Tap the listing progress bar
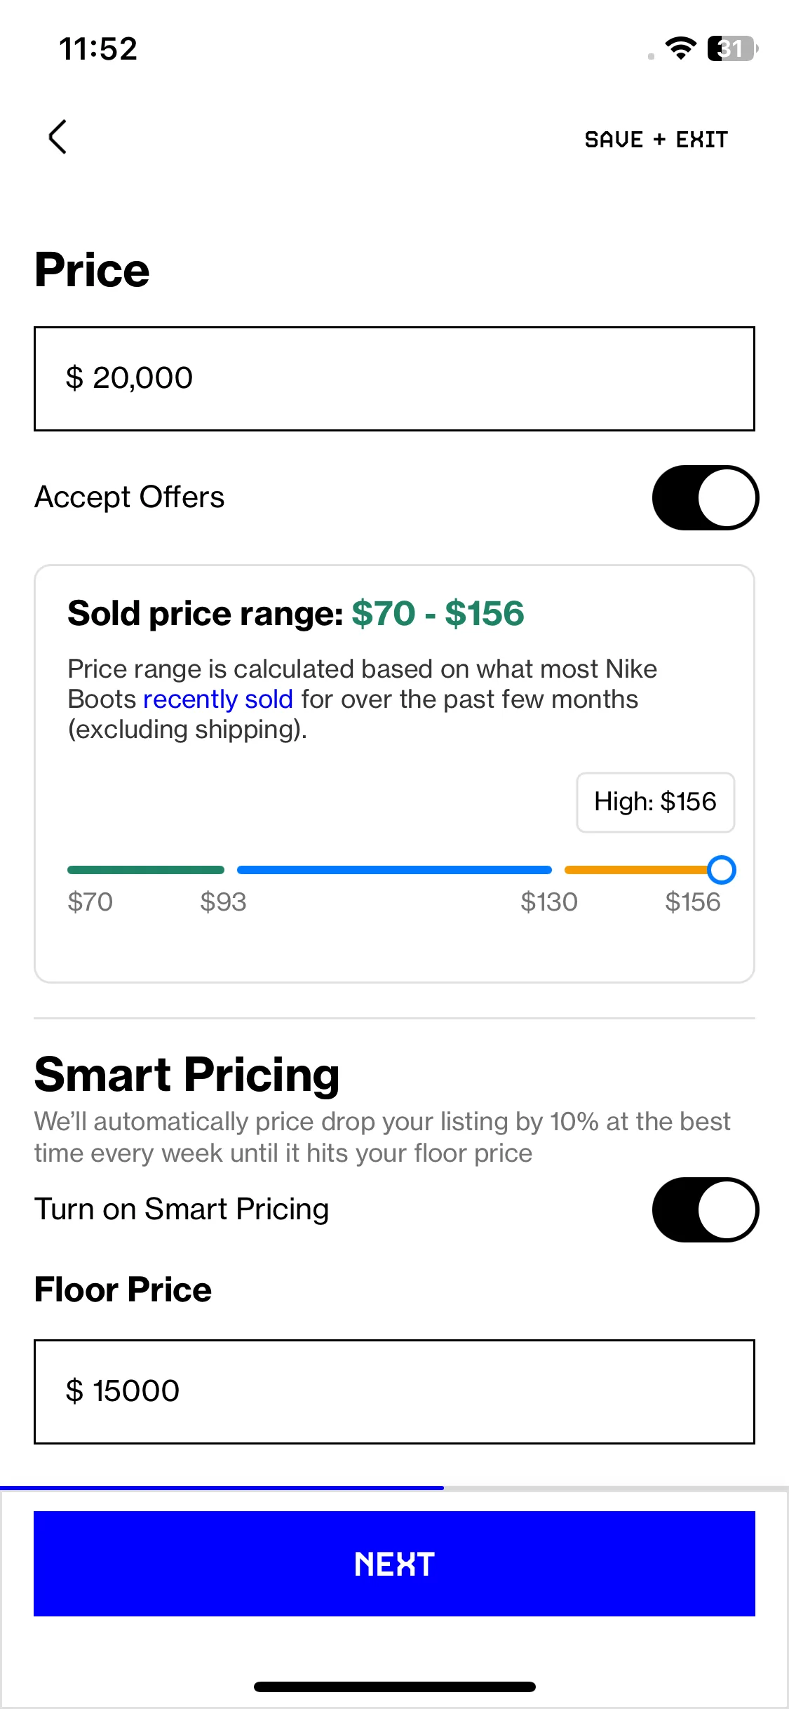This screenshot has width=789, height=1709. (x=394, y=1487)
